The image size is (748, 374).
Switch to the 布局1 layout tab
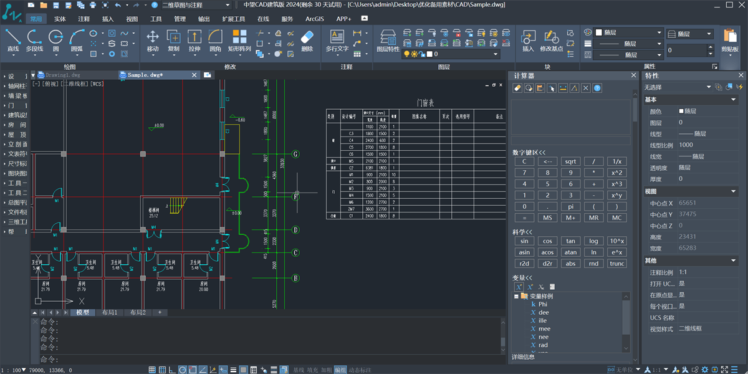110,312
